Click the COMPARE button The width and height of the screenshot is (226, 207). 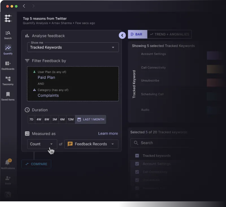coord(36,164)
